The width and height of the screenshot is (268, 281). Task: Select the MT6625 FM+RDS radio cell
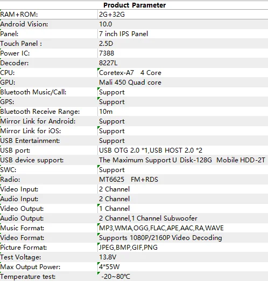point(183,180)
